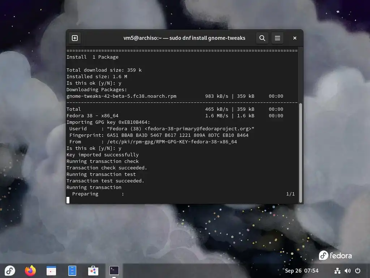Open the power menu icon
This screenshot has width=370, height=278.
[x=358, y=271]
